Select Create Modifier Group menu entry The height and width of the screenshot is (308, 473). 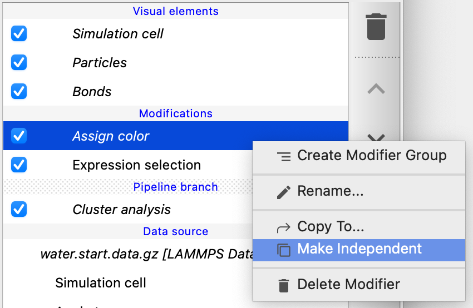tap(372, 156)
